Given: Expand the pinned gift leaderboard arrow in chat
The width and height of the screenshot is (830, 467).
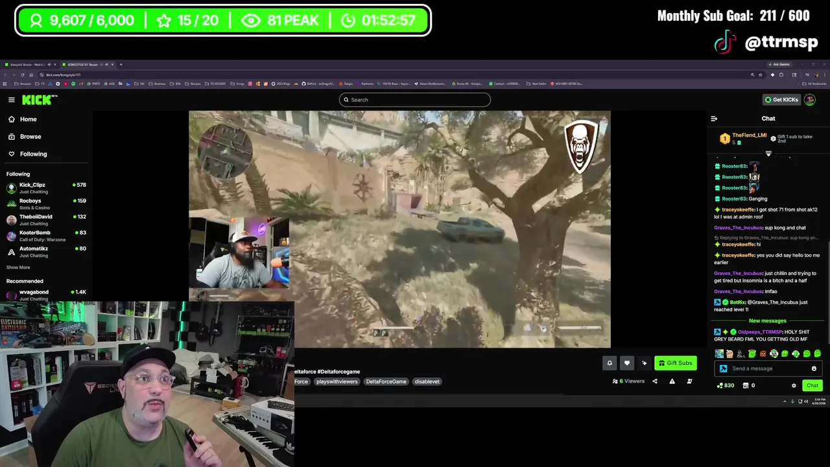Looking at the screenshot, I should click(x=768, y=154).
